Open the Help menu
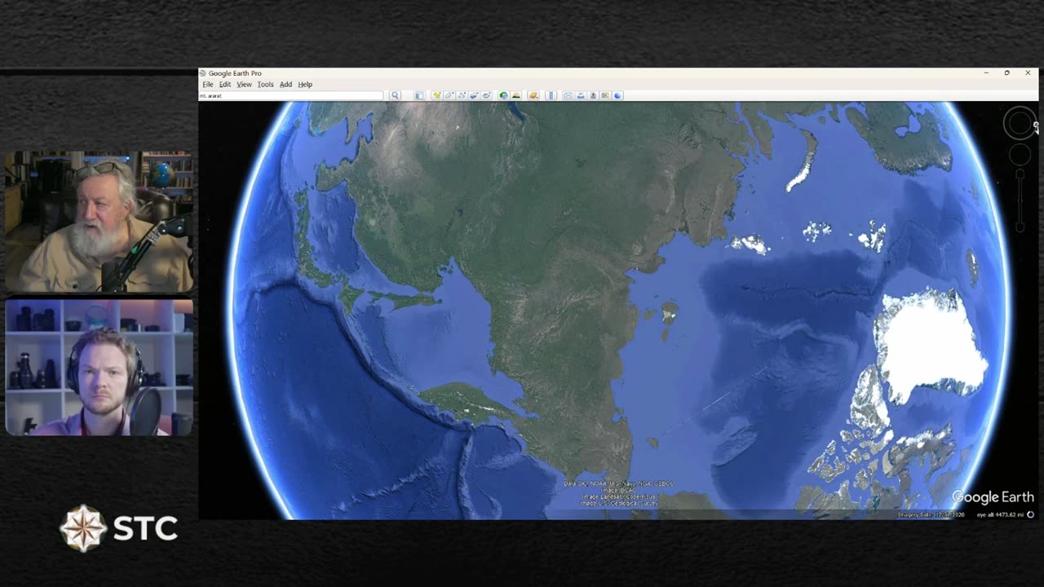The height and width of the screenshot is (587, 1044). click(305, 85)
